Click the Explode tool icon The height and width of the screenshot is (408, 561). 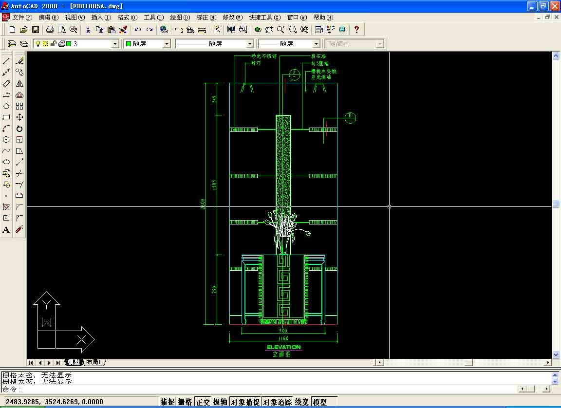(19, 229)
